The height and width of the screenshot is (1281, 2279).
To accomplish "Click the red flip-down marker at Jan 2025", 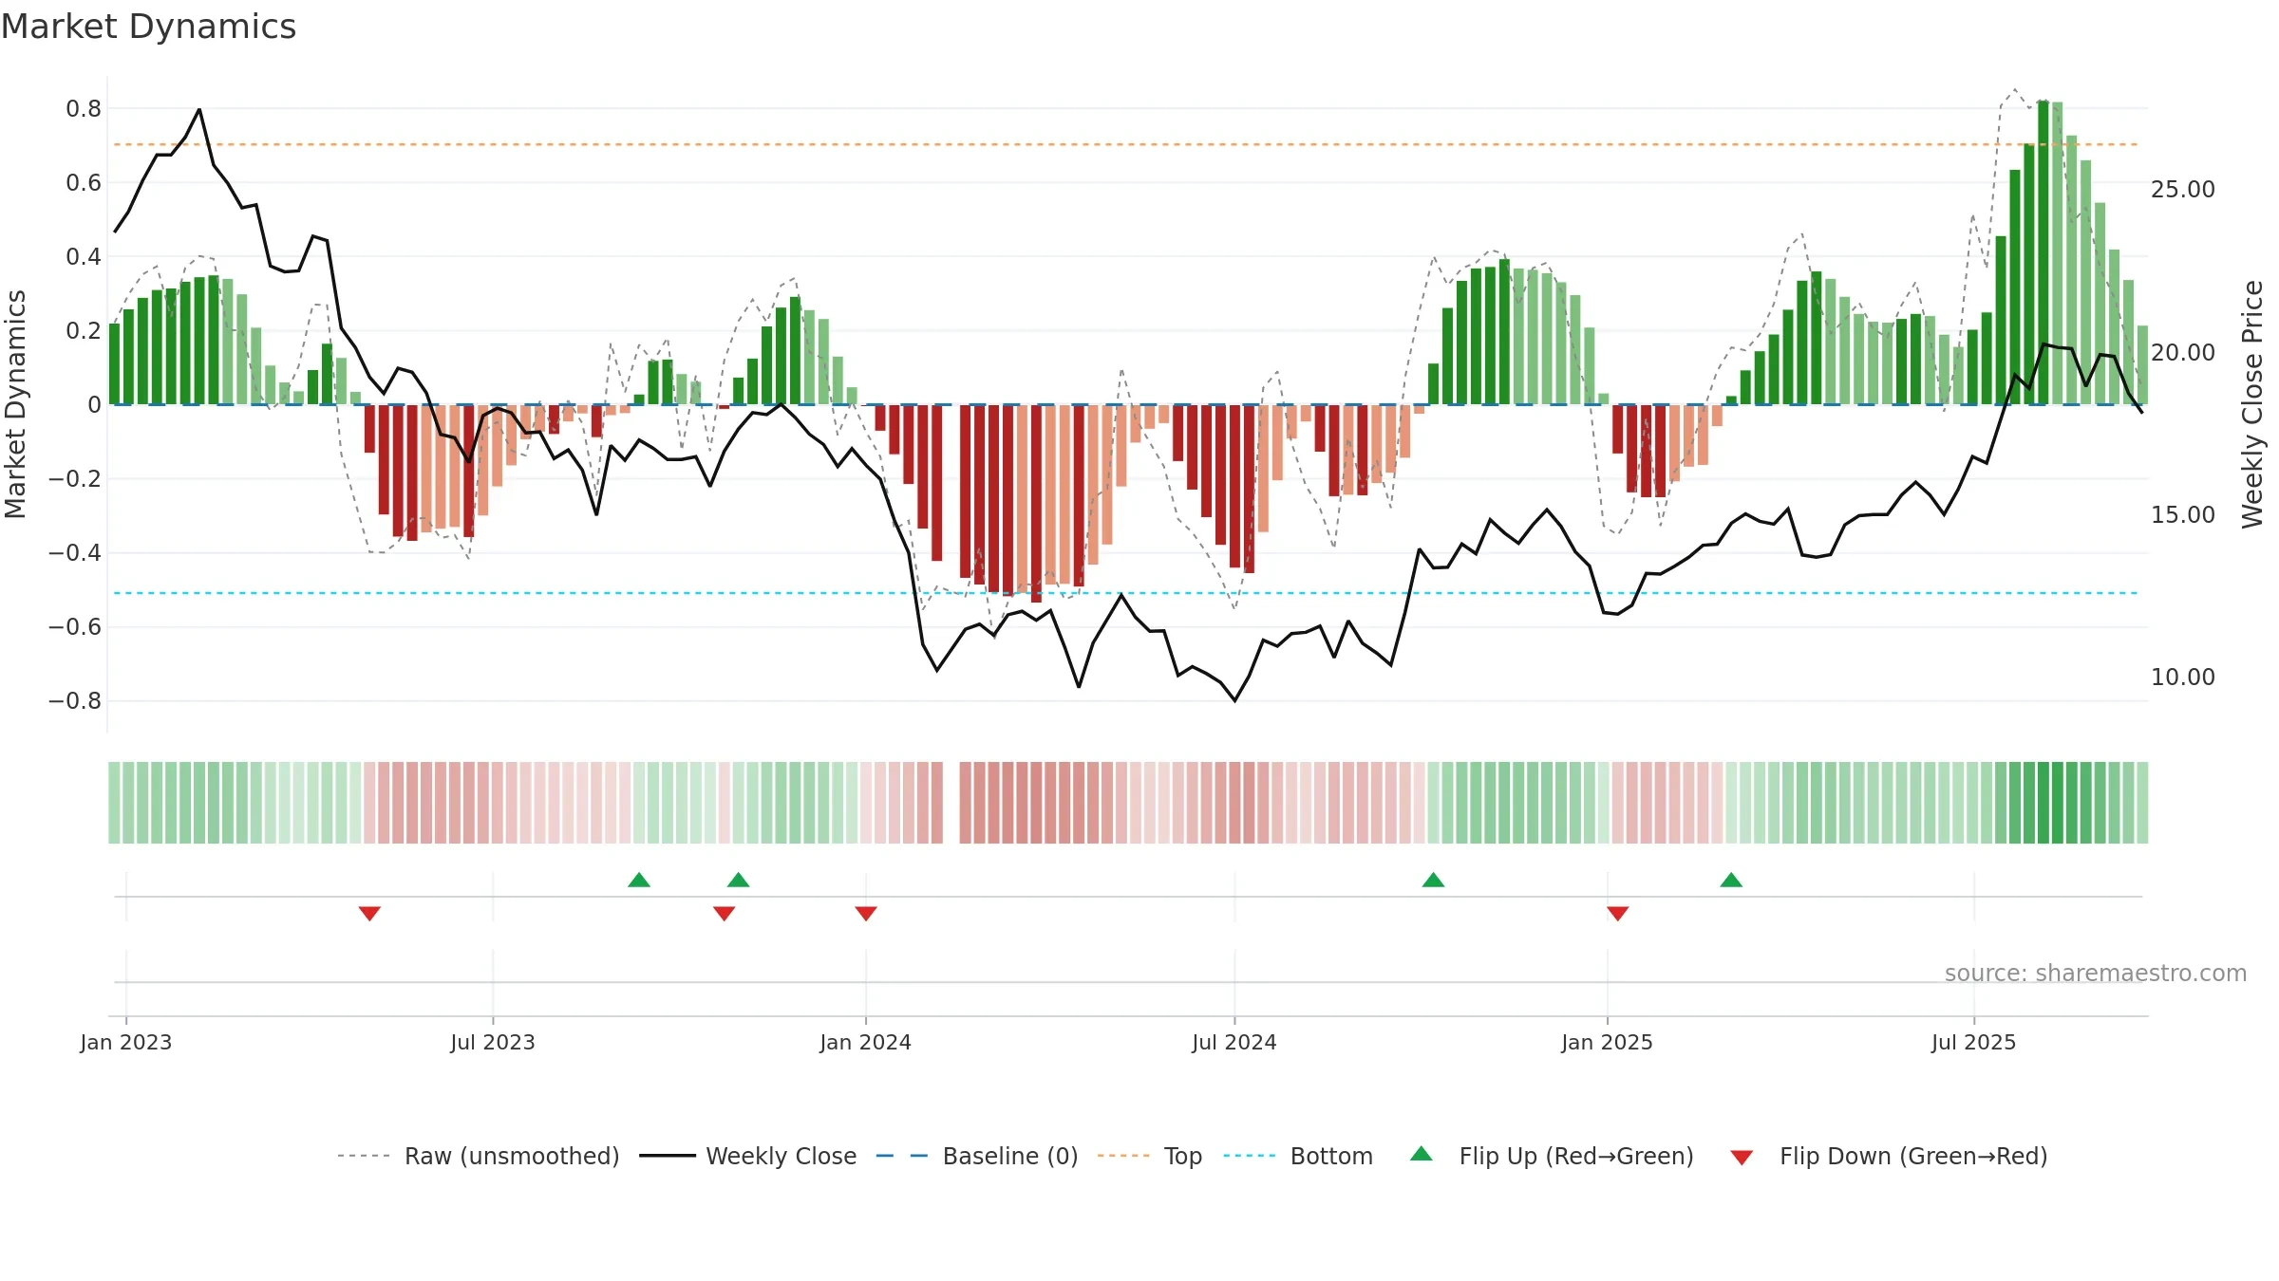I will pos(1618,913).
